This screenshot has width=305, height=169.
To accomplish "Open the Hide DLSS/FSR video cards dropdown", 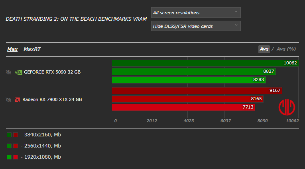I will coord(196,26).
